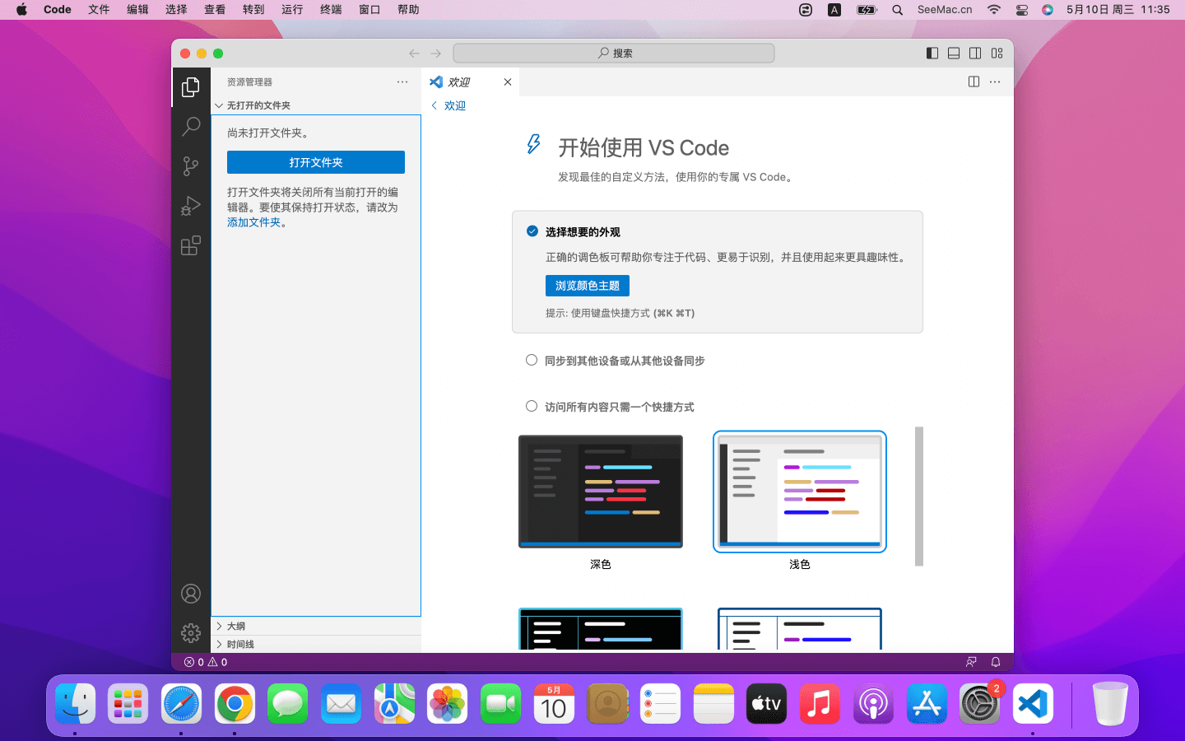1185x741 pixels.
Task: Choose the light high contrast theme preview
Action: 800,629
